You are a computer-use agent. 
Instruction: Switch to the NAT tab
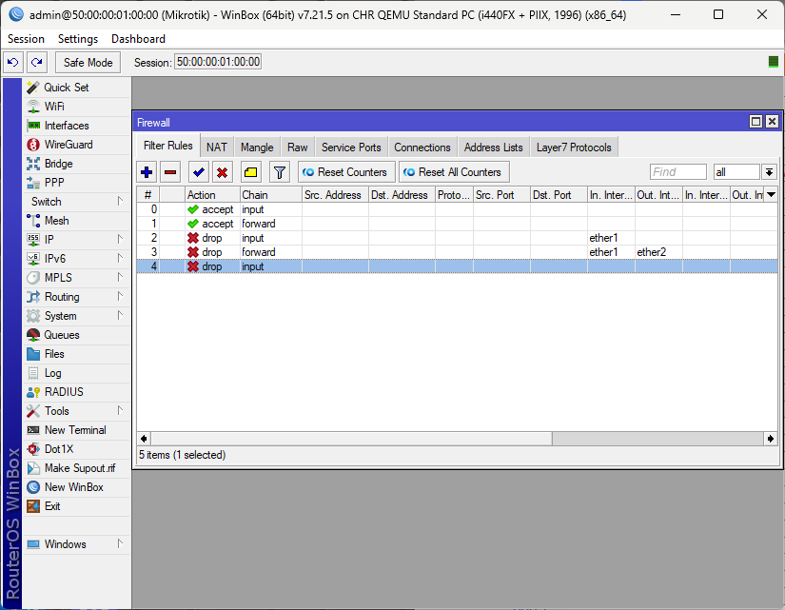point(217,148)
